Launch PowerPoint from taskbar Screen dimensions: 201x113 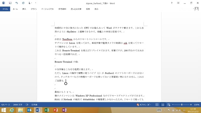(x=56, y=110)
